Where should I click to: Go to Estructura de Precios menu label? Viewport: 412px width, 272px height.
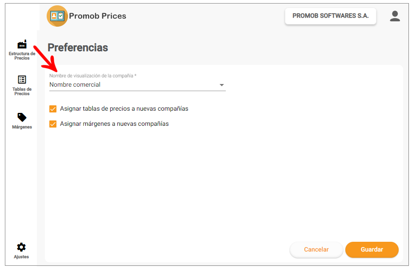coord(22,56)
